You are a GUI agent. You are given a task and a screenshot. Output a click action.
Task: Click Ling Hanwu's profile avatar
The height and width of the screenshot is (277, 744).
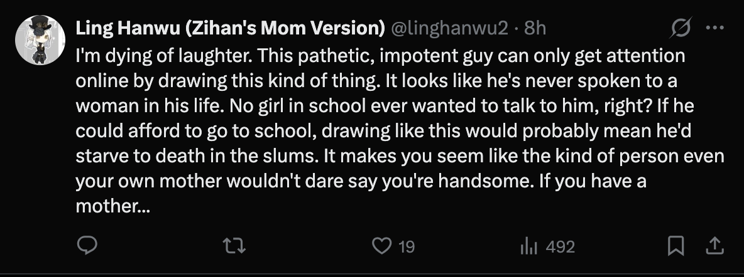41,40
